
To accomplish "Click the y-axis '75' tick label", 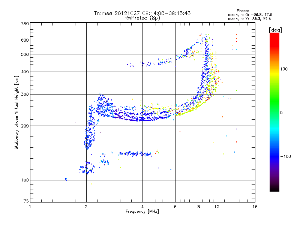I will pos(26,201).
